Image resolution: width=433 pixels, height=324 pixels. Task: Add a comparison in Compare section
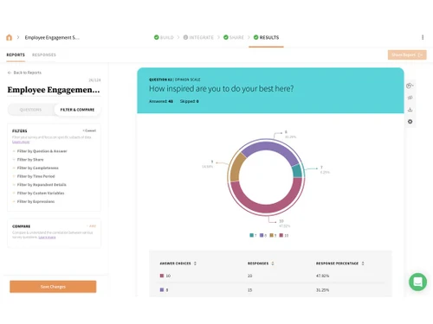[x=92, y=226]
